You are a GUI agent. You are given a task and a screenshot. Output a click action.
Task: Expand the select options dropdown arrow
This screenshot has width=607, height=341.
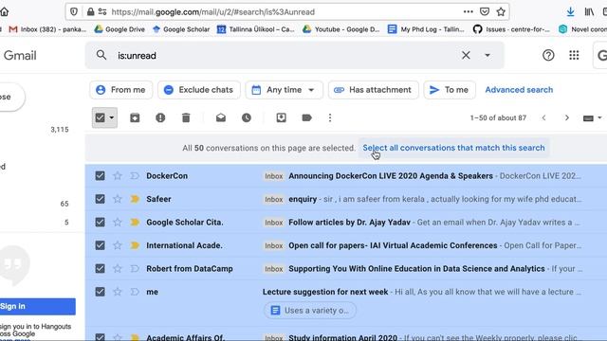tap(112, 117)
